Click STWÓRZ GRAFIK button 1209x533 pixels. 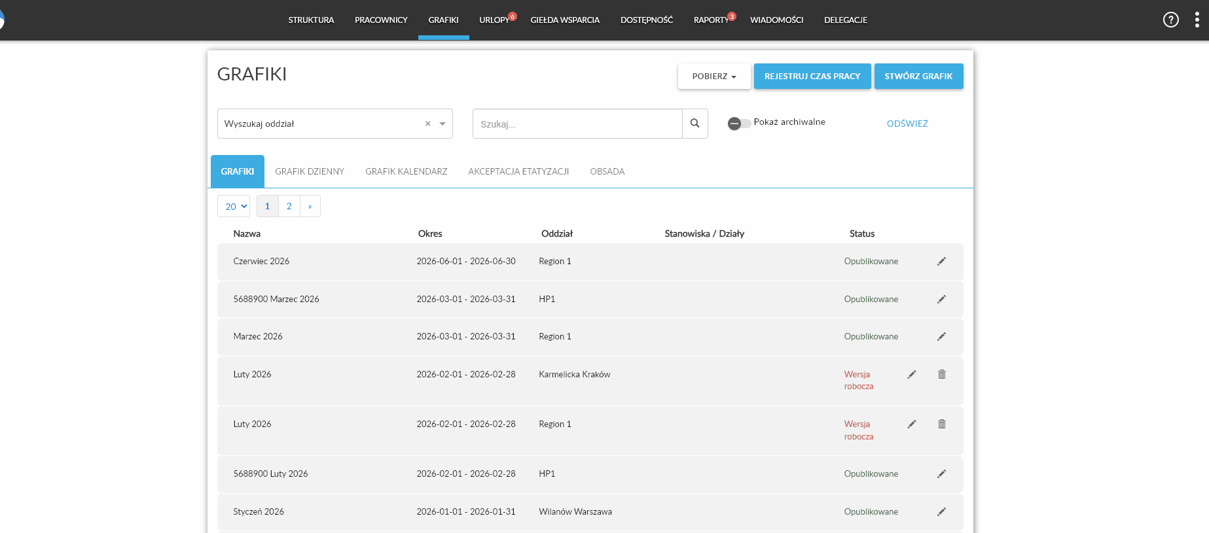[x=918, y=77]
